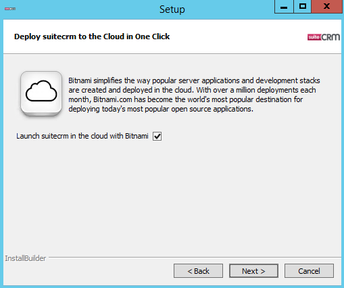
Task: Click the CRM letters in the logo
Action: 330,37
